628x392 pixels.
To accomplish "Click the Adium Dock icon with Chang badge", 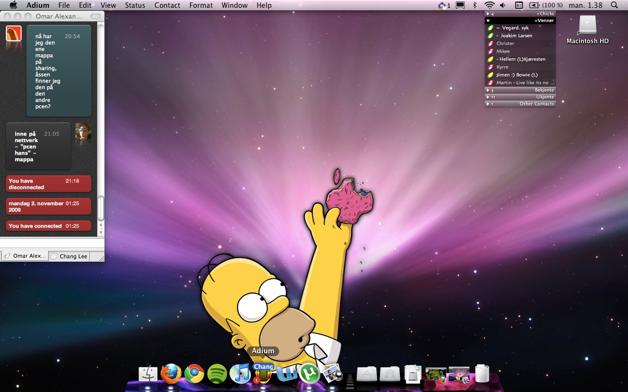I will pyautogui.click(x=263, y=373).
